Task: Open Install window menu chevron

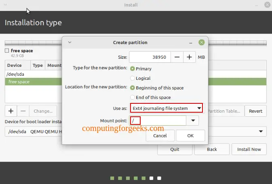Action: (x=6, y=5)
